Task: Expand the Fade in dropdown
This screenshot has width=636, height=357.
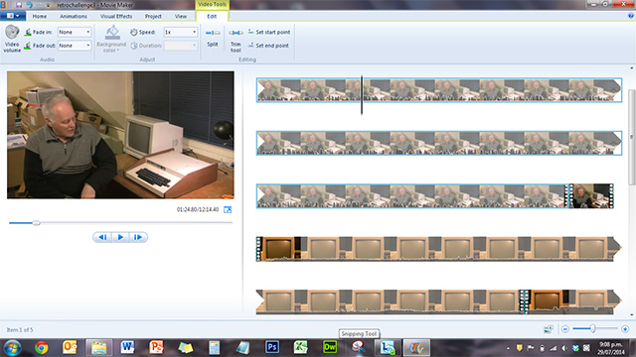Action: pos(75,32)
